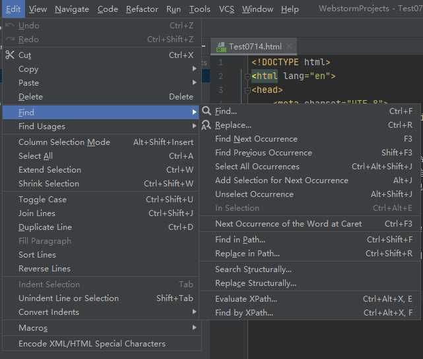
Task: Choose Select All Occurrences
Action: (x=310, y=167)
